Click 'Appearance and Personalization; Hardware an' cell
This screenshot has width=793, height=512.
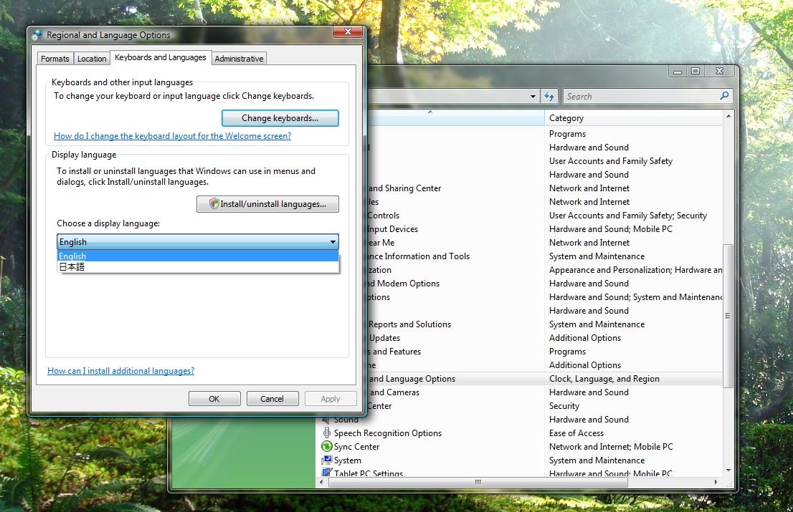pyautogui.click(x=636, y=270)
